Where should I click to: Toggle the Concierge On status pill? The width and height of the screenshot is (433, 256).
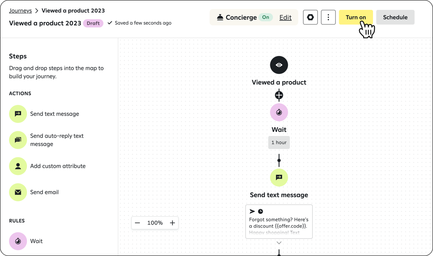266,17
